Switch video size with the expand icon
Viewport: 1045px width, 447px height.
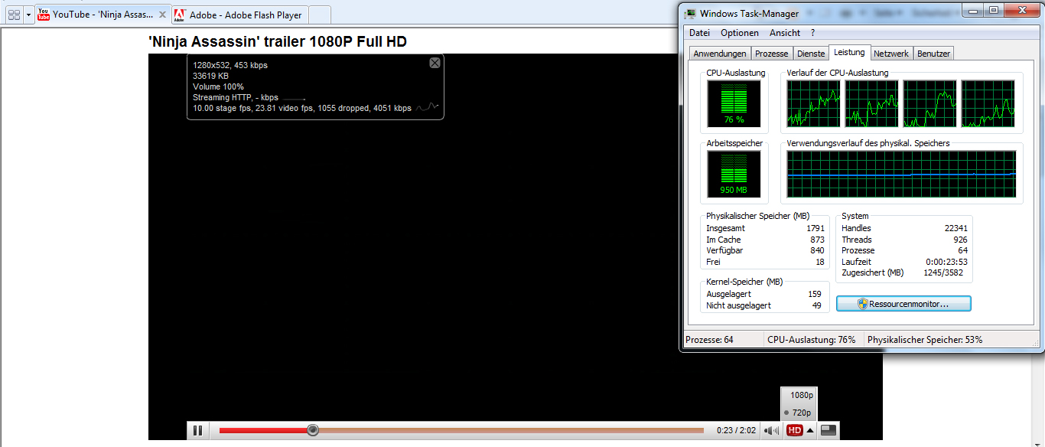(829, 430)
